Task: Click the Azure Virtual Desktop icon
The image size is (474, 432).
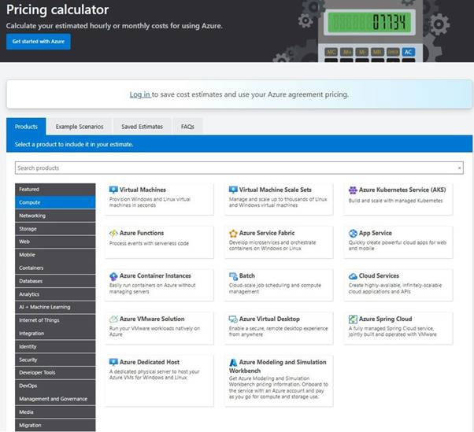Action: (233, 319)
